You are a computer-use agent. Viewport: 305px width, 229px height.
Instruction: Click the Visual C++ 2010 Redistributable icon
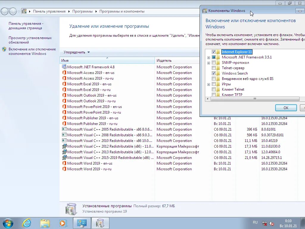[64, 140]
